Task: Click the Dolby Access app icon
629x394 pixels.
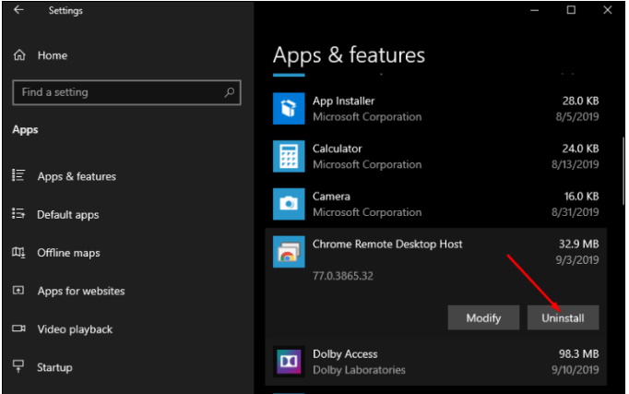Action: (x=289, y=362)
